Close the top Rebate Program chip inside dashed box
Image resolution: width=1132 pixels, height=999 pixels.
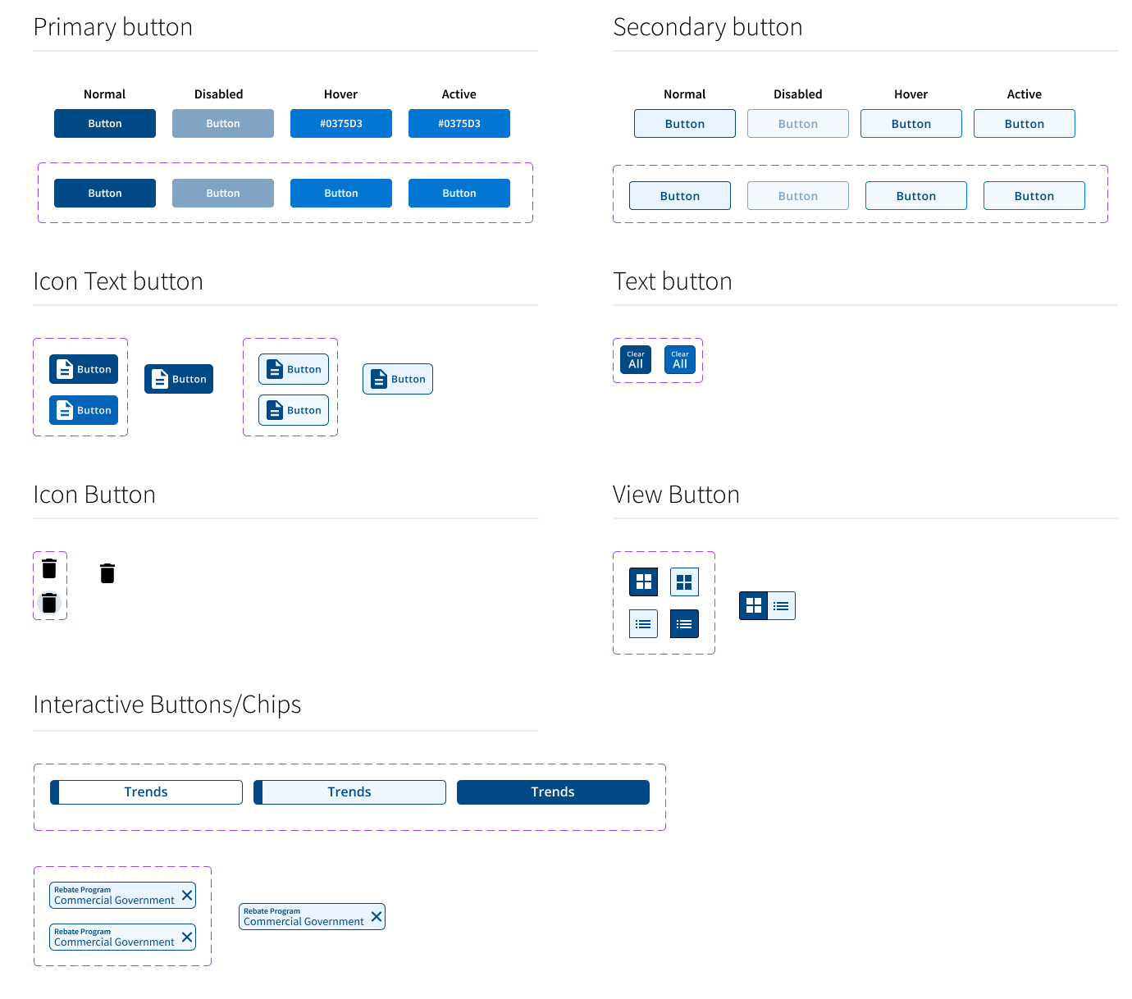coord(187,895)
